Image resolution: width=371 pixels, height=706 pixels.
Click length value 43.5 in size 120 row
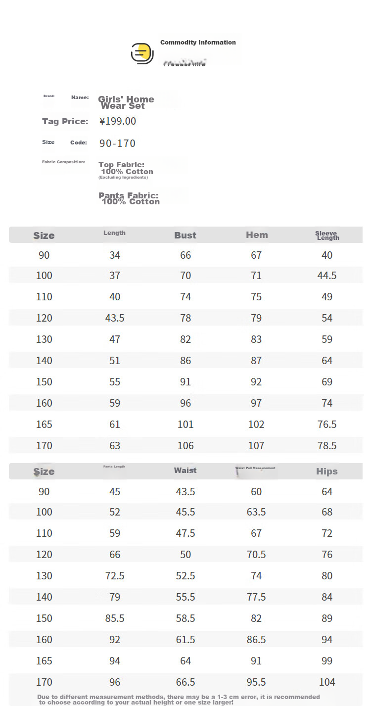tap(115, 318)
